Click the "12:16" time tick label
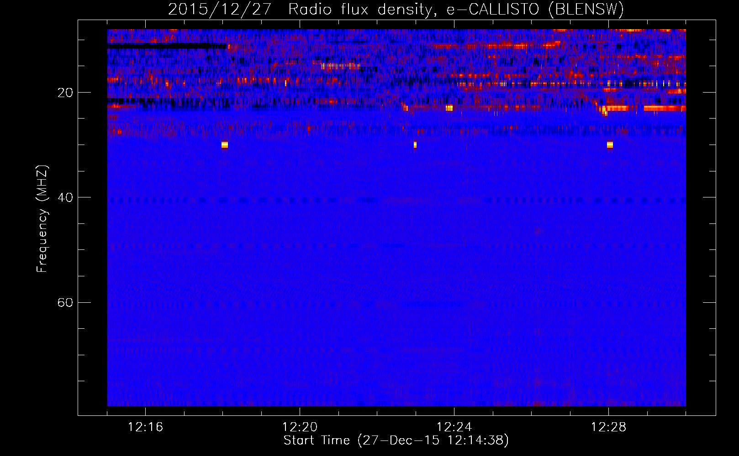739x456 pixels. 145,427
